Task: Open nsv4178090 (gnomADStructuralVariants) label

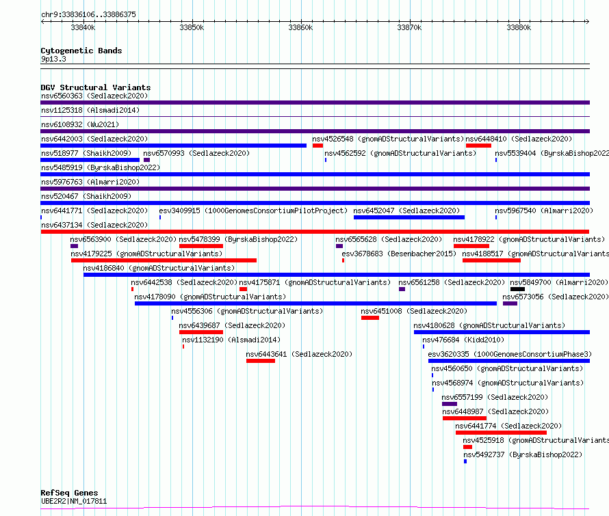Action: pyautogui.click(x=210, y=297)
